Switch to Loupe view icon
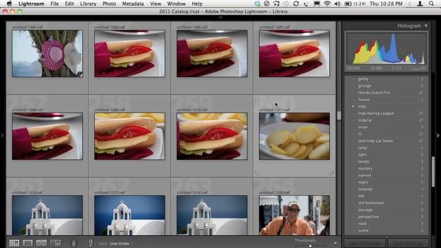This screenshot has height=248, width=441. tap(28, 243)
